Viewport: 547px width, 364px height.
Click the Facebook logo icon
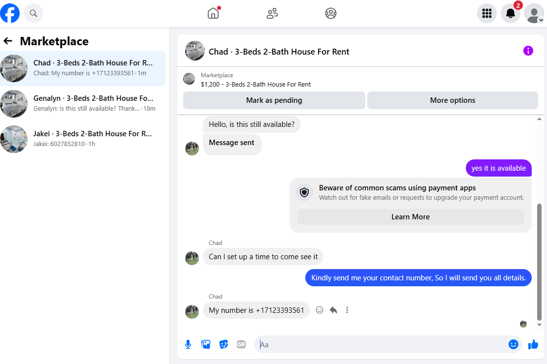tap(10, 13)
